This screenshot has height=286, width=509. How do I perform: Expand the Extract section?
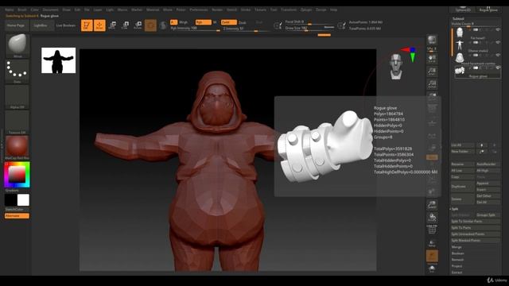point(457,272)
